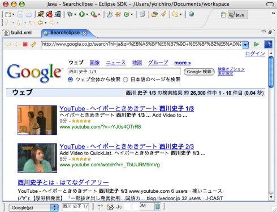Expand the URL address history dropdown
This screenshot has height=212, width=277.
pos(245,45)
